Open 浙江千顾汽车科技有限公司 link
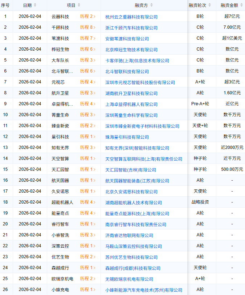 pos(131,28)
